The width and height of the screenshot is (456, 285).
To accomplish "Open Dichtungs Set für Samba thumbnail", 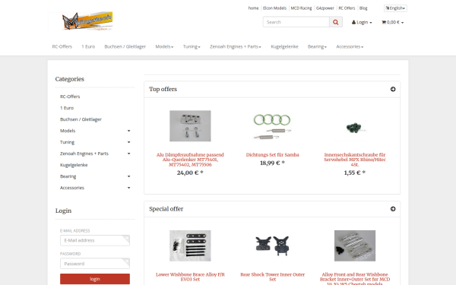I will 272,126.
